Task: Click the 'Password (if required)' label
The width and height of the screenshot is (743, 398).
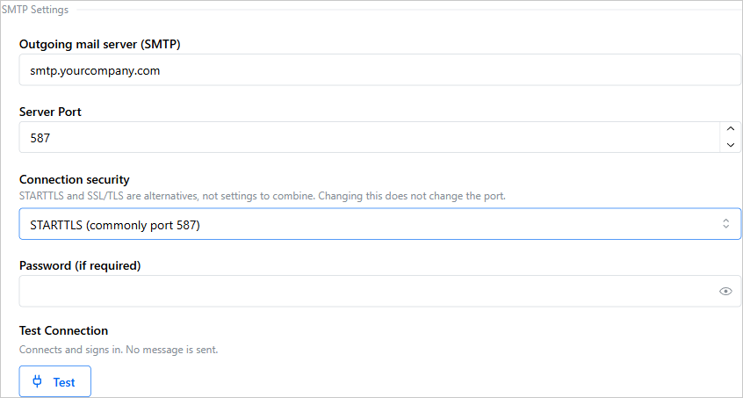Action: point(80,266)
